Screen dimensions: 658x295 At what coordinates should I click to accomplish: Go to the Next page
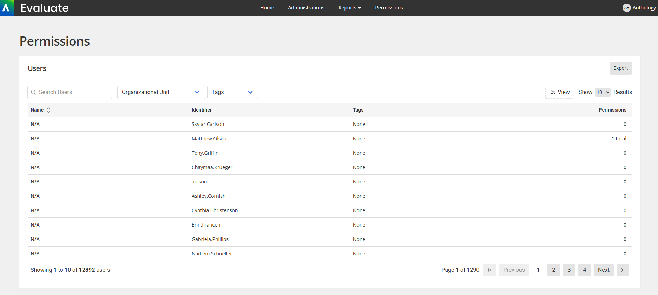[x=603, y=270]
